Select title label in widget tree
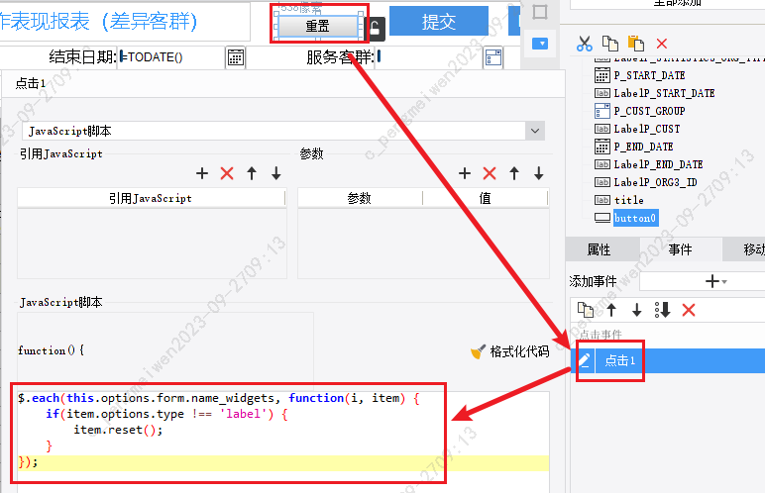 pos(629,200)
